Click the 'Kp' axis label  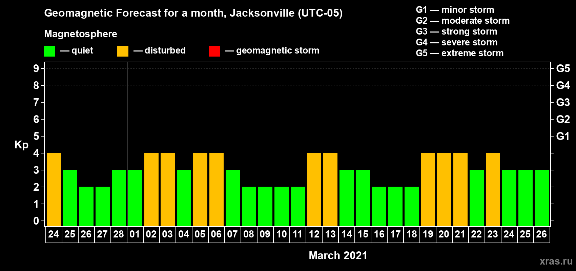(x=21, y=145)
